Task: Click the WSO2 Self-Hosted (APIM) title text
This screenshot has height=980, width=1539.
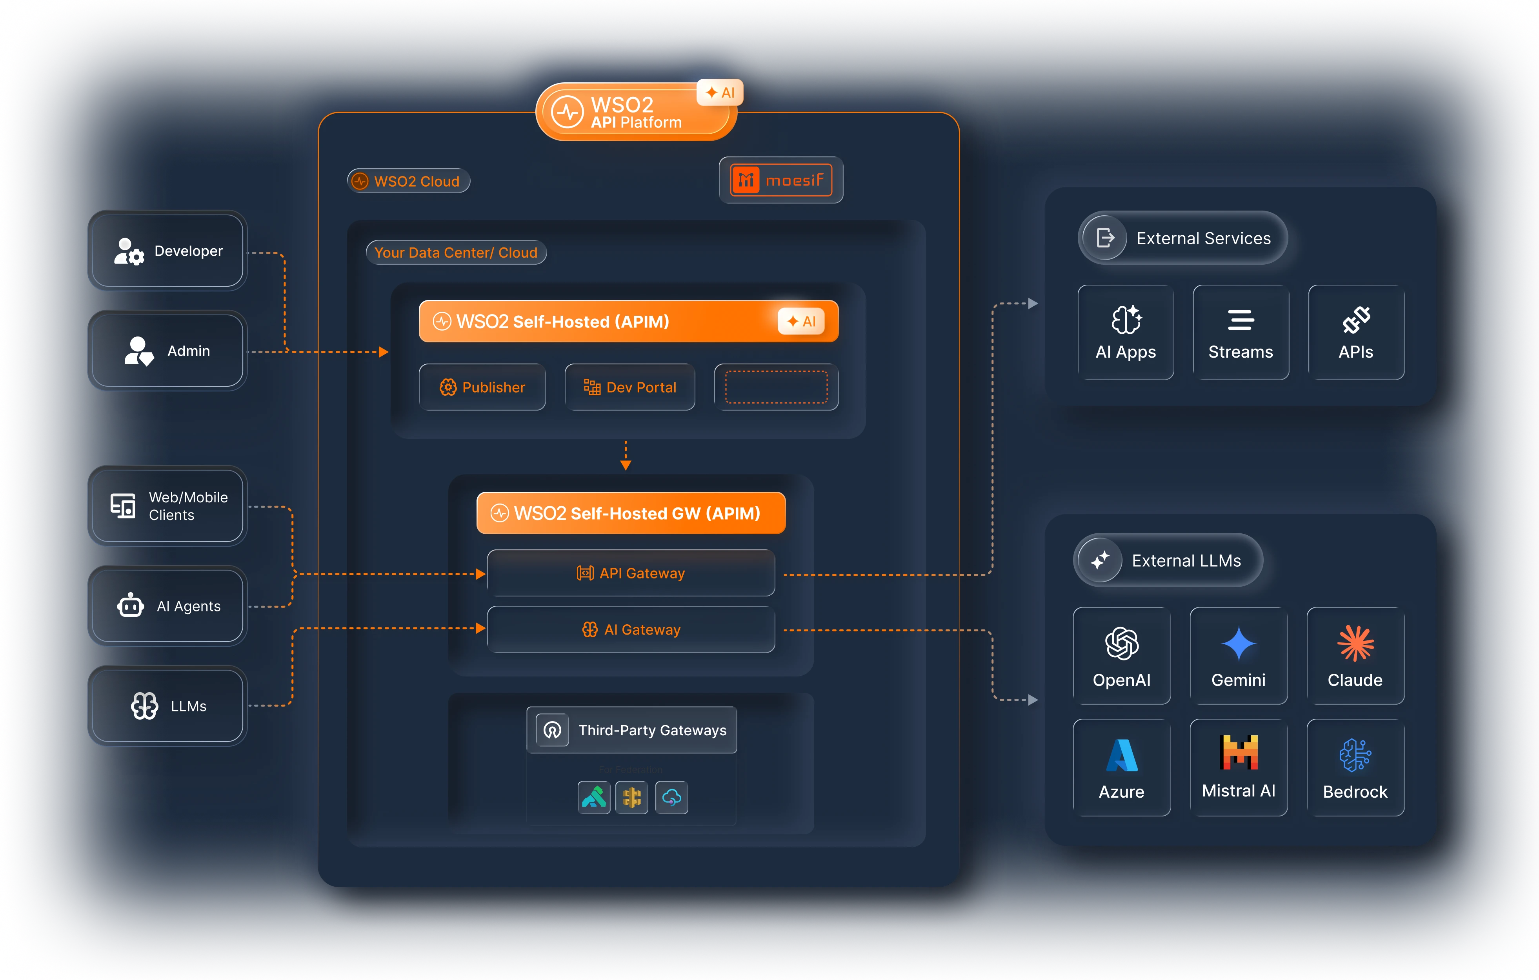Action: tap(562, 321)
